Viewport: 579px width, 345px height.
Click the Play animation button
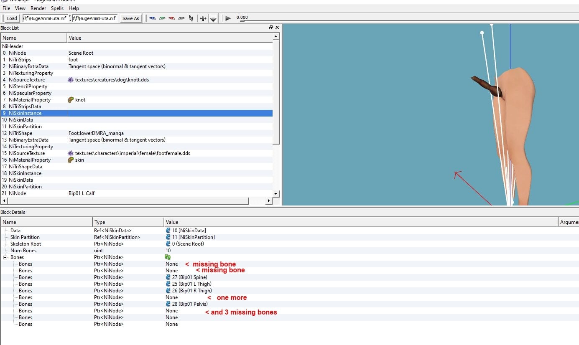point(228,18)
